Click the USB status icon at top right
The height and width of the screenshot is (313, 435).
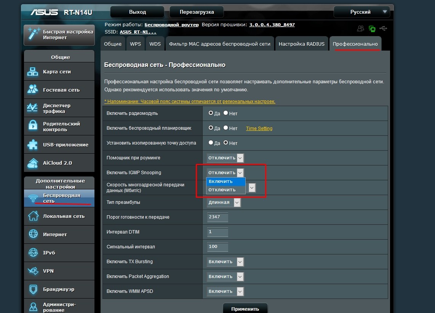(383, 28)
